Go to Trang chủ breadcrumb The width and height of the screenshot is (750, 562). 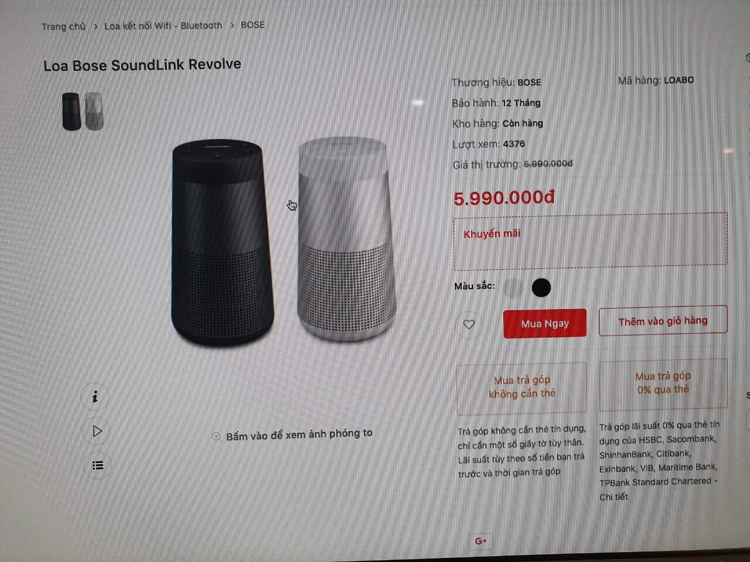63,26
